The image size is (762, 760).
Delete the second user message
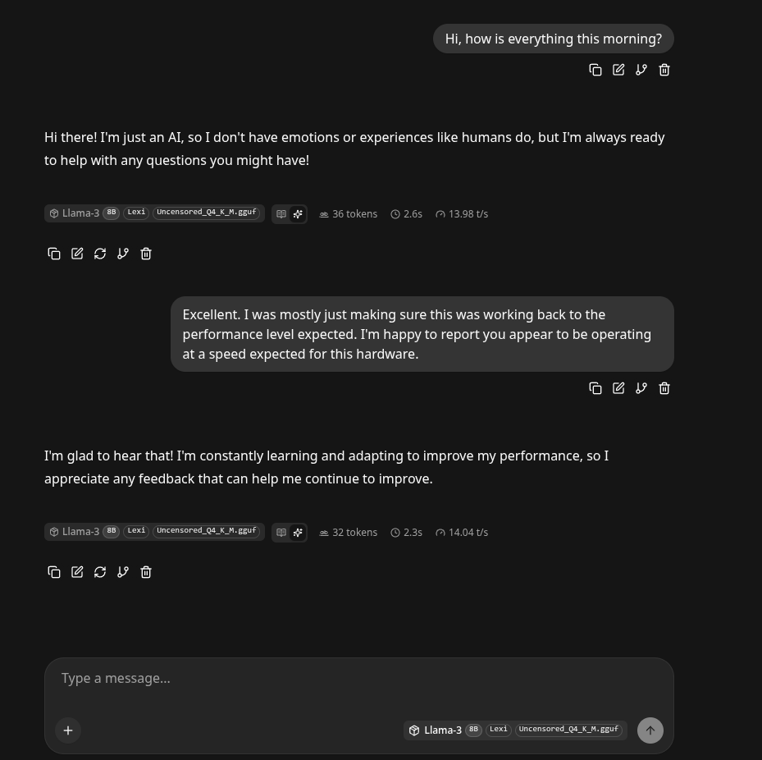[x=664, y=388]
